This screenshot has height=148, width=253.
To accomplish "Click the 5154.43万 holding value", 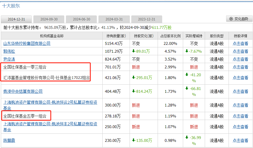I will coord(114,43).
